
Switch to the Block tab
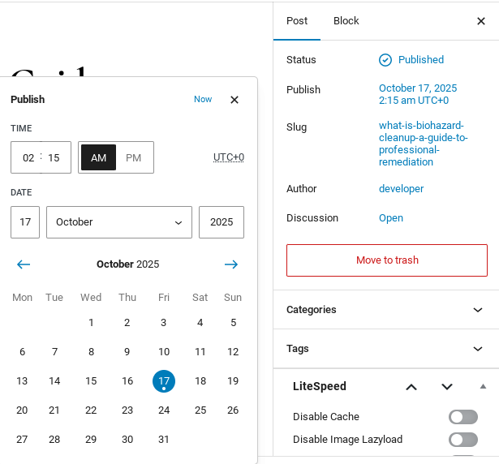pyautogui.click(x=346, y=21)
